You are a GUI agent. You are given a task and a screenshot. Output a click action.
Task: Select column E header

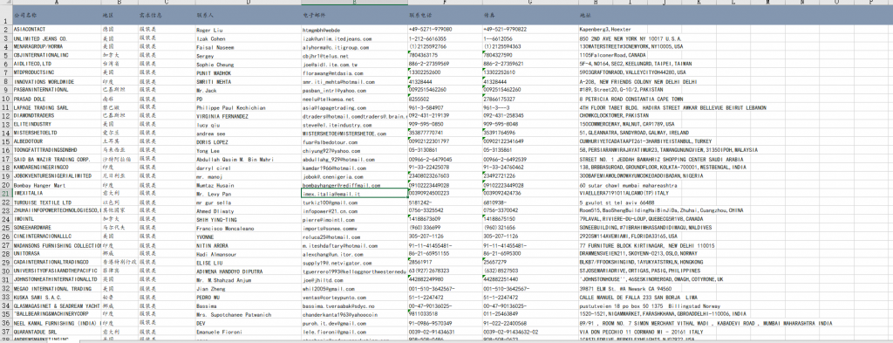click(x=354, y=3)
